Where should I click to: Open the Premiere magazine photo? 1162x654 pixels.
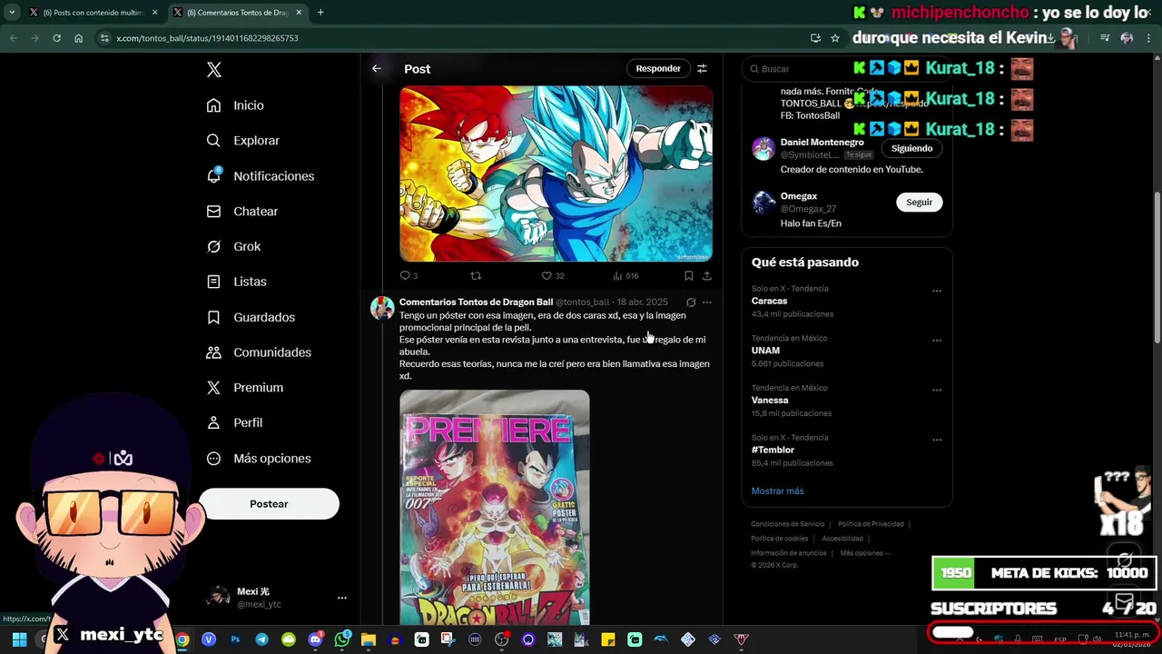(494, 507)
